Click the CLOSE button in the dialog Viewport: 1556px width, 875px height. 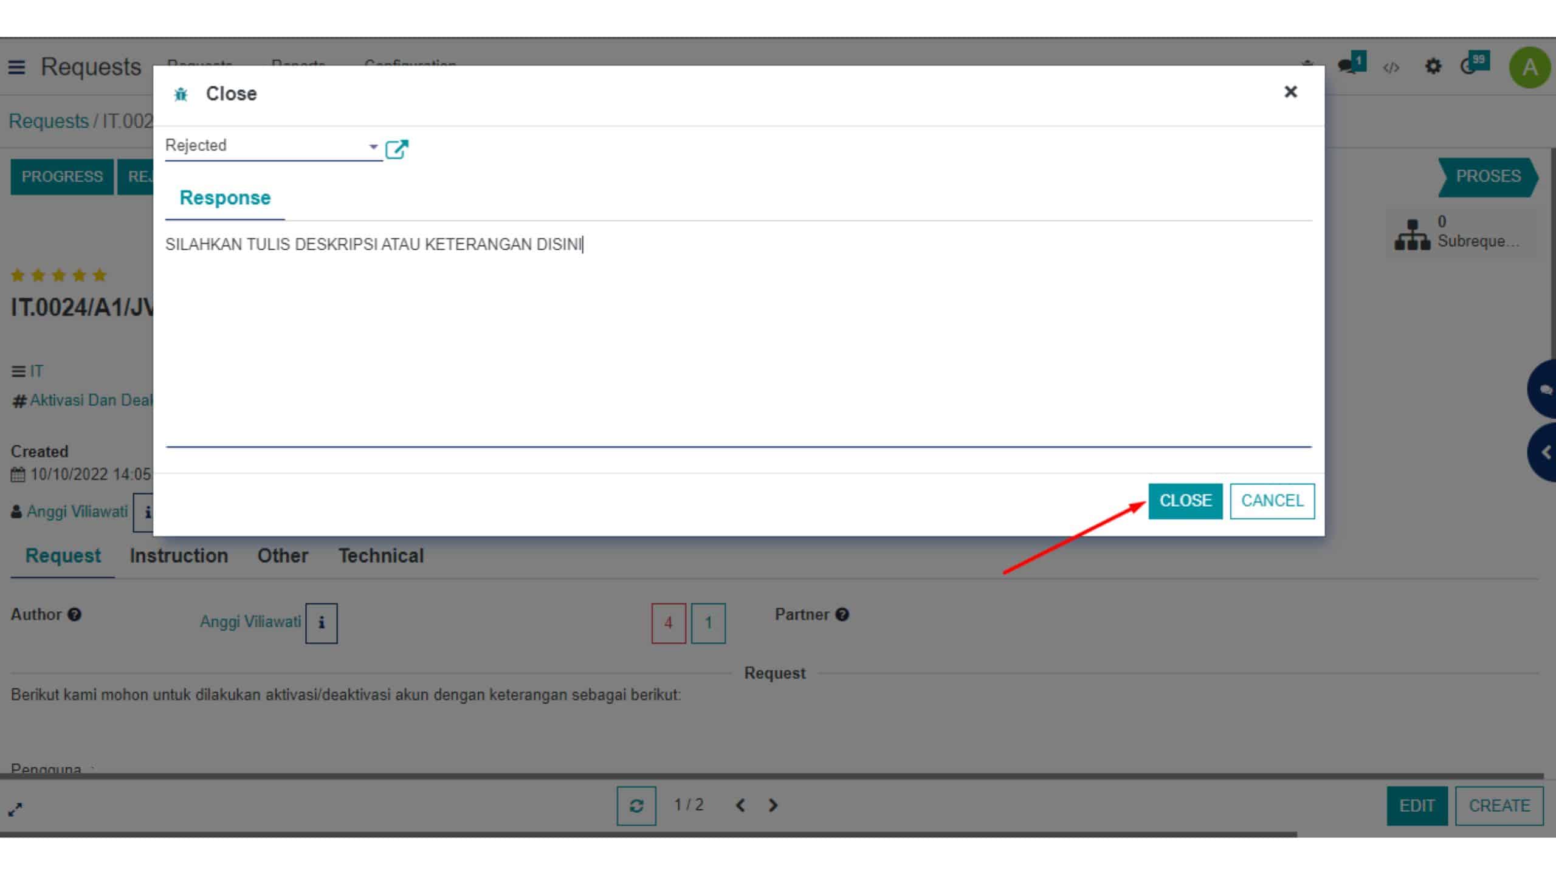click(1185, 501)
